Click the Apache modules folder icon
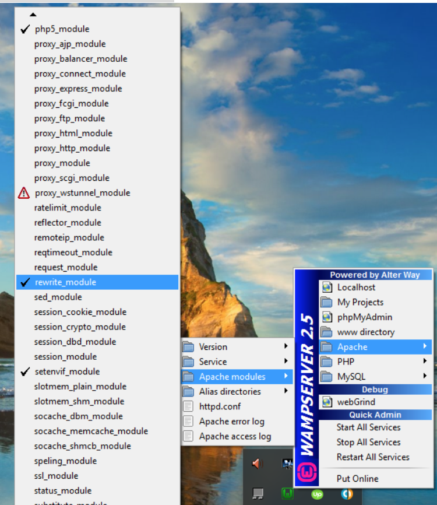The image size is (437, 505). [188, 377]
